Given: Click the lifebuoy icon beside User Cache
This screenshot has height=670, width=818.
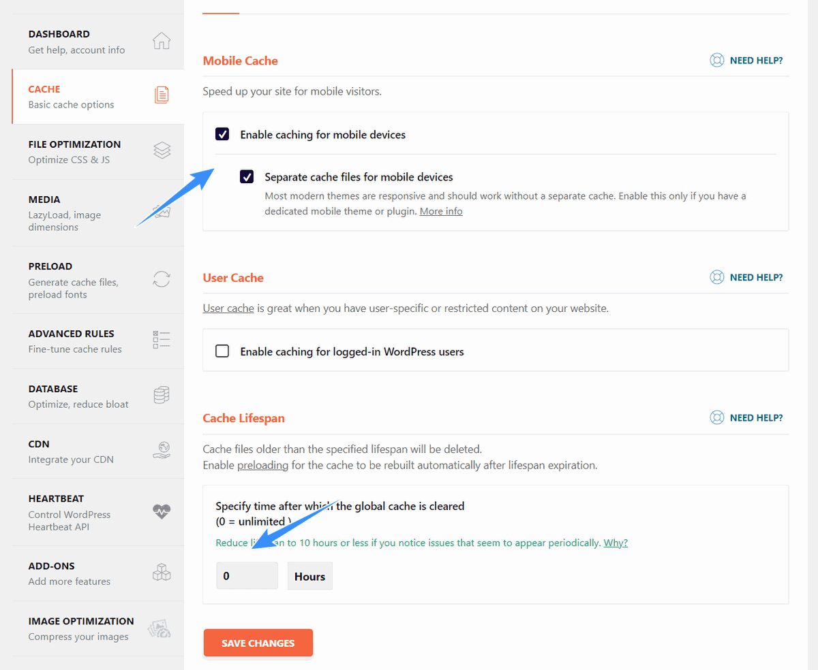Looking at the screenshot, I should pos(716,278).
